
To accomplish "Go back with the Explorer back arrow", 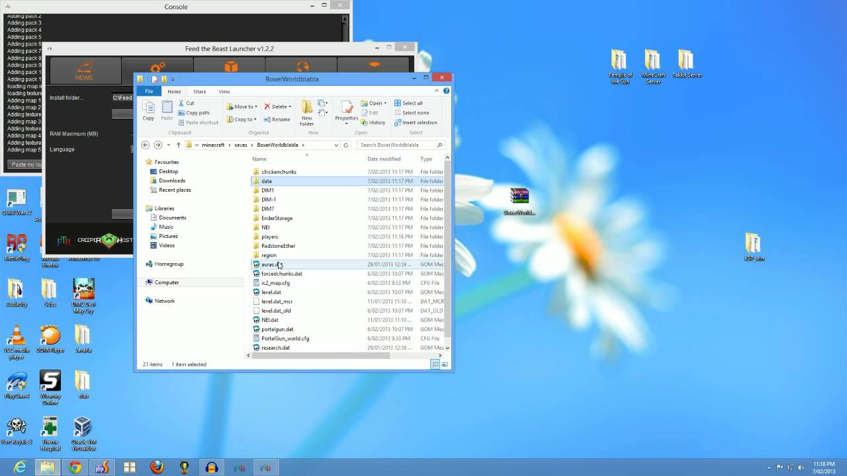I will (146, 145).
